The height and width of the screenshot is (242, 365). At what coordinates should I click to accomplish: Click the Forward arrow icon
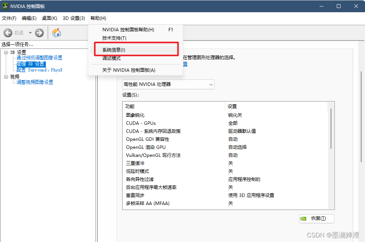point(39,33)
